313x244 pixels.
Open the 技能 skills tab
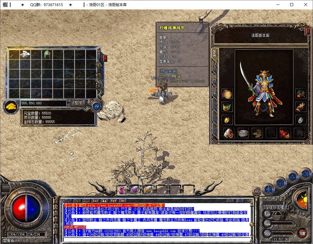215,91
